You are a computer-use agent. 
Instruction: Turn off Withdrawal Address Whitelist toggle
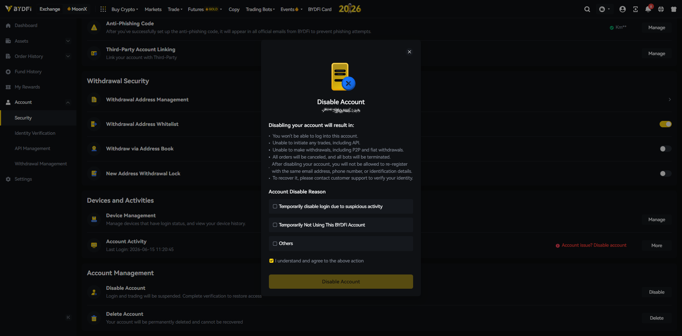point(666,124)
